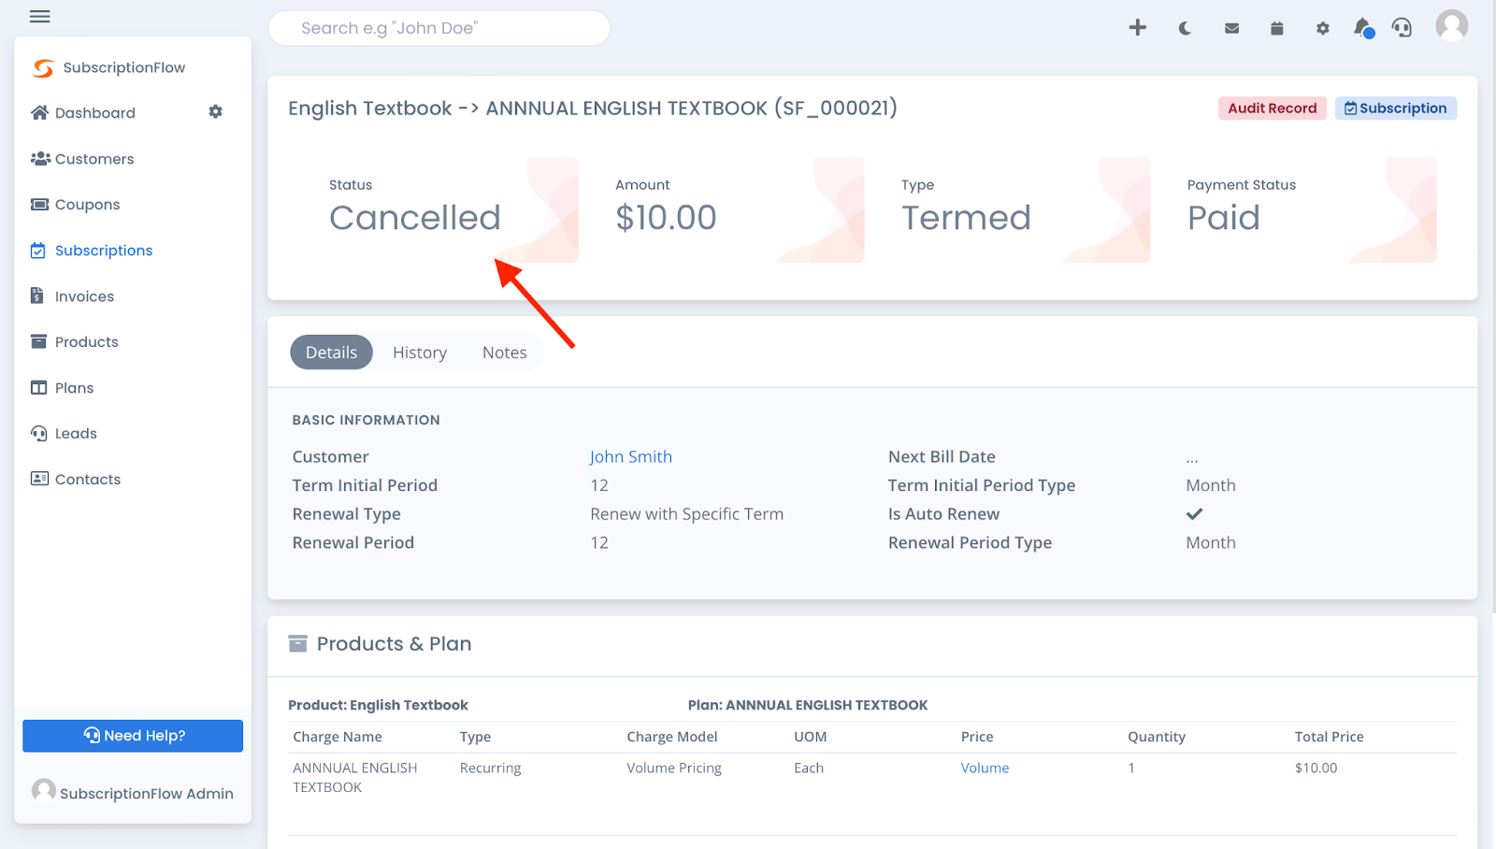The image size is (1496, 849).
Task: Click 'Product: English Textbook' text
Action: (378, 706)
